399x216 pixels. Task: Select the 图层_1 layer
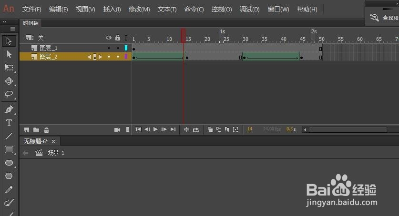click(48, 48)
